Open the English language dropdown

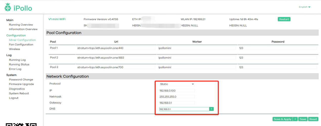click(305, 7)
